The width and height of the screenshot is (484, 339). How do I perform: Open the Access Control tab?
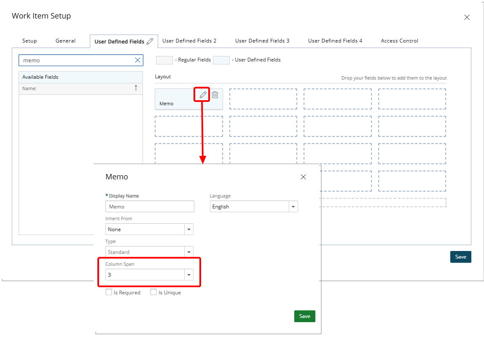point(399,41)
